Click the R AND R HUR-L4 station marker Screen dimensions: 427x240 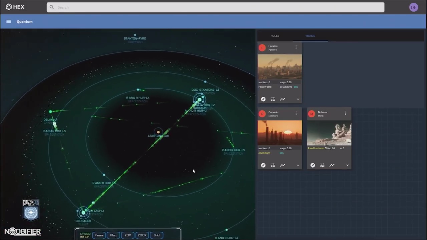pos(138,90)
